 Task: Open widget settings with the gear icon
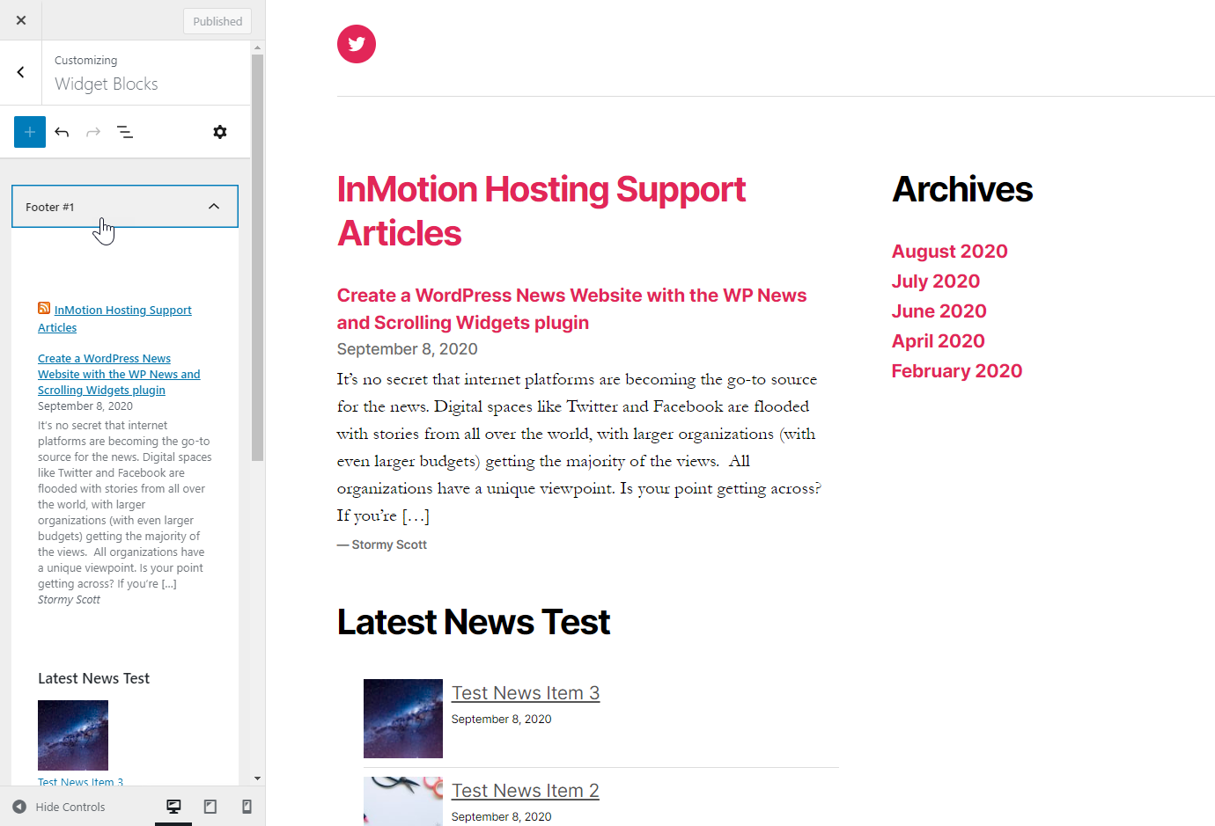tap(219, 131)
